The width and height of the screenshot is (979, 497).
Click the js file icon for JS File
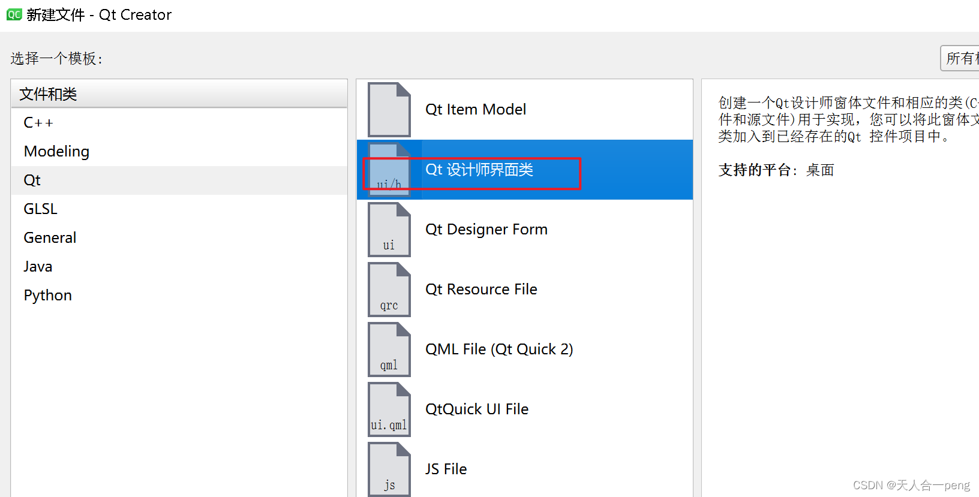389,469
